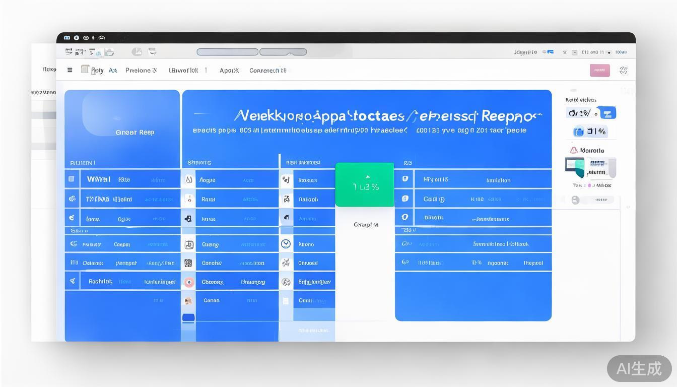Click the profile icon next to the pink button

point(623,71)
